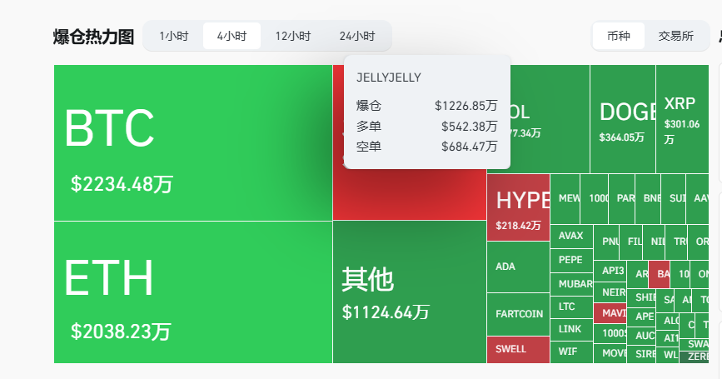Select the red HYPE tile
The height and width of the screenshot is (379, 722).
click(518, 207)
